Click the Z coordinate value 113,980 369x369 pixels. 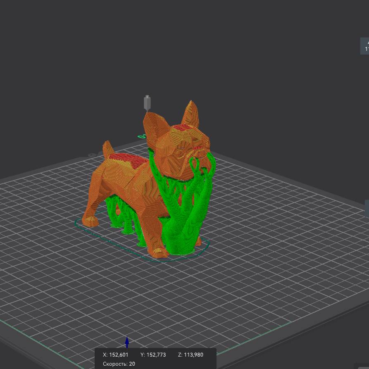191,355
